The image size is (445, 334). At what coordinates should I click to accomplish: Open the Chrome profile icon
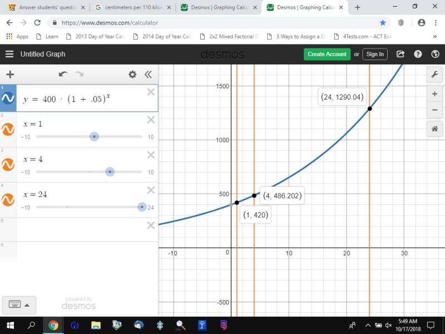pos(422,23)
